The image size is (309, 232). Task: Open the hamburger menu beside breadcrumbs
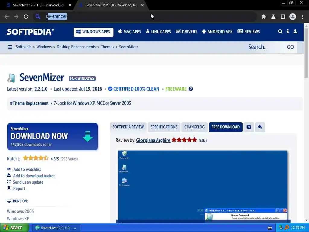[10, 47]
